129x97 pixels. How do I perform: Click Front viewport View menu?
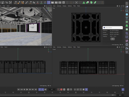pyautogui.click(x=54, y=47)
